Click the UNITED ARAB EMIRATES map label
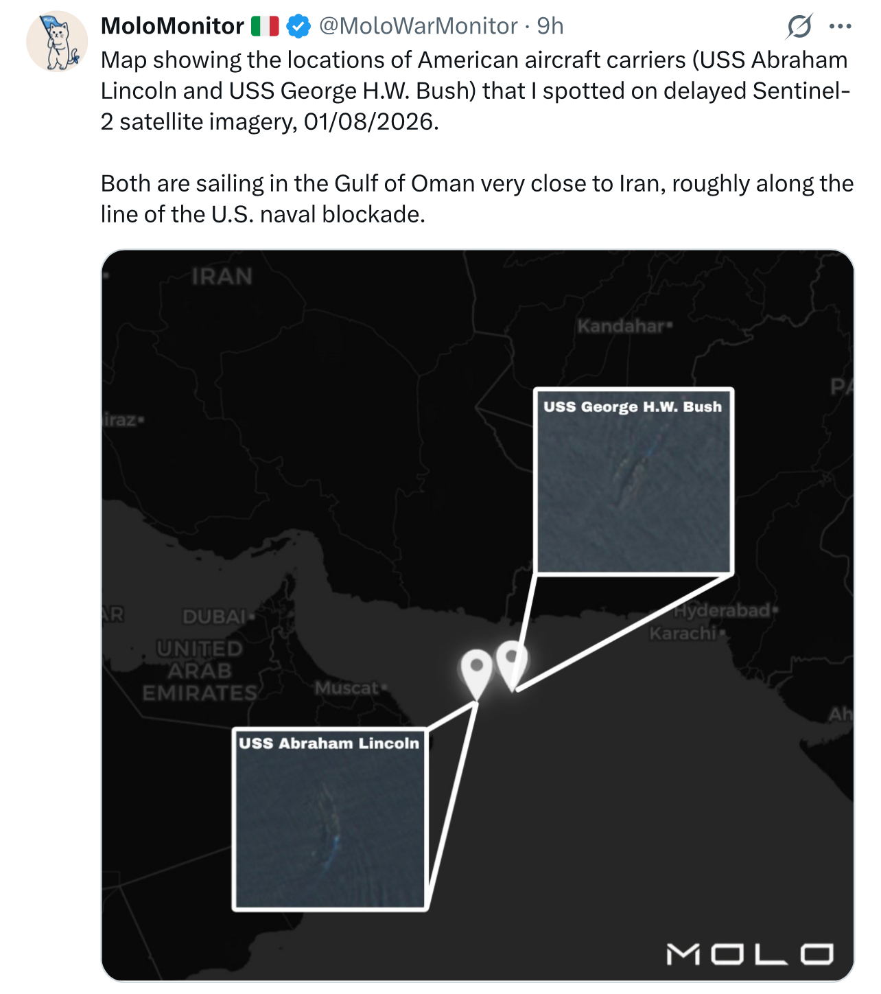Viewport: 881px width, 994px height. click(x=200, y=671)
